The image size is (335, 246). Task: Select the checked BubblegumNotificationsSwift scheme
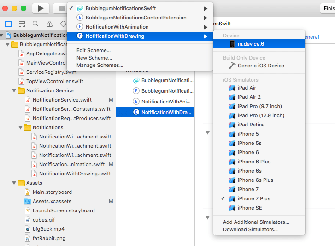121,8
